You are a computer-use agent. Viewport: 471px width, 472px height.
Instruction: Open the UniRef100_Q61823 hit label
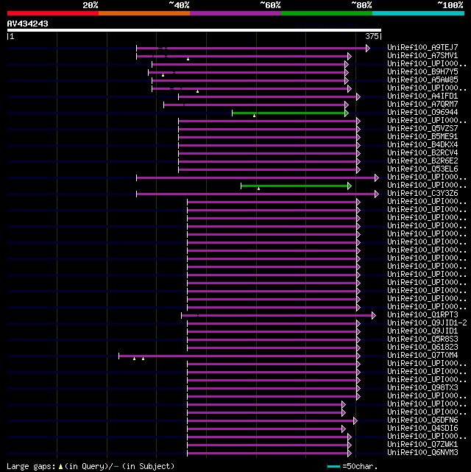pyautogui.click(x=422, y=348)
